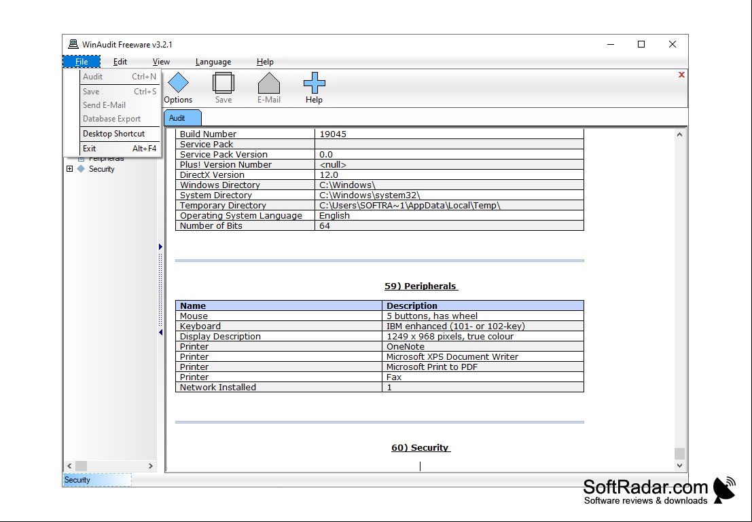Click the Description column header
Screen dimensions: 752x522
coord(483,306)
